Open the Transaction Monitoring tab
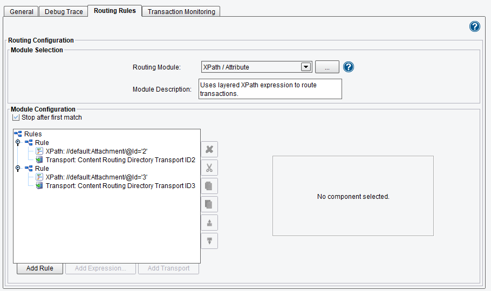The image size is (491, 291). (x=181, y=11)
